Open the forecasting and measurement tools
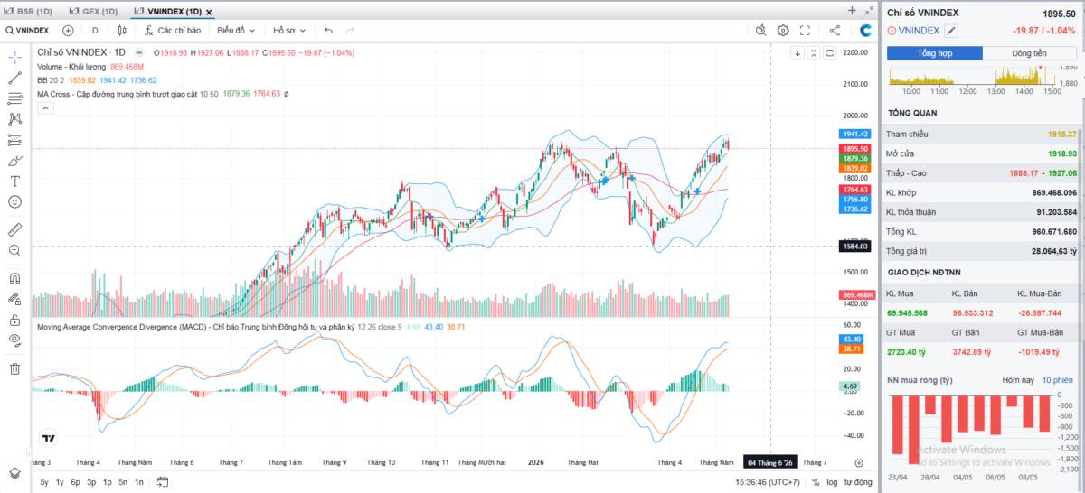The width and height of the screenshot is (1085, 493). (x=14, y=139)
